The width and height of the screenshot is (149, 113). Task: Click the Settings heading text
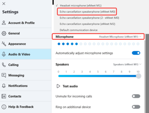tap(10, 12)
